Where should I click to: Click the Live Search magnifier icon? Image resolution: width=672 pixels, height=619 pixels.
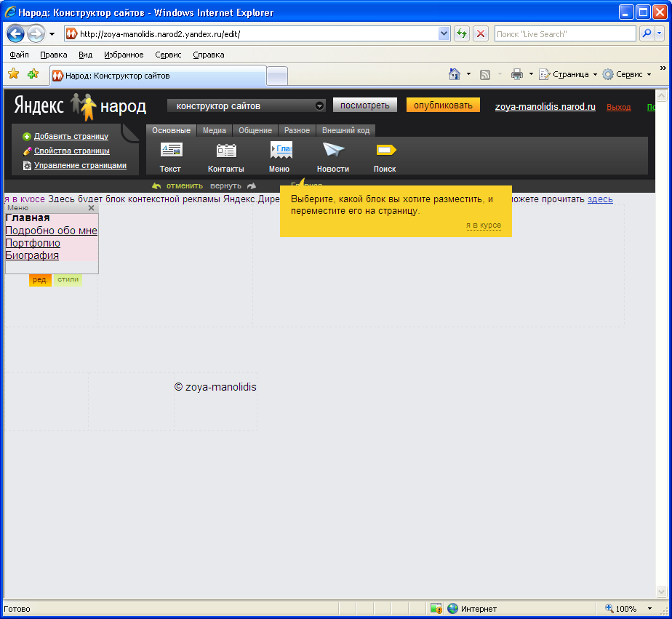(x=647, y=33)
